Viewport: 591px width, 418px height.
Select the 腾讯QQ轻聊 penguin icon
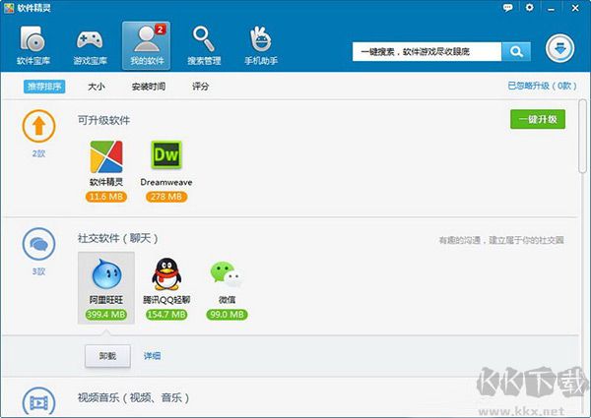coord(165,274)
